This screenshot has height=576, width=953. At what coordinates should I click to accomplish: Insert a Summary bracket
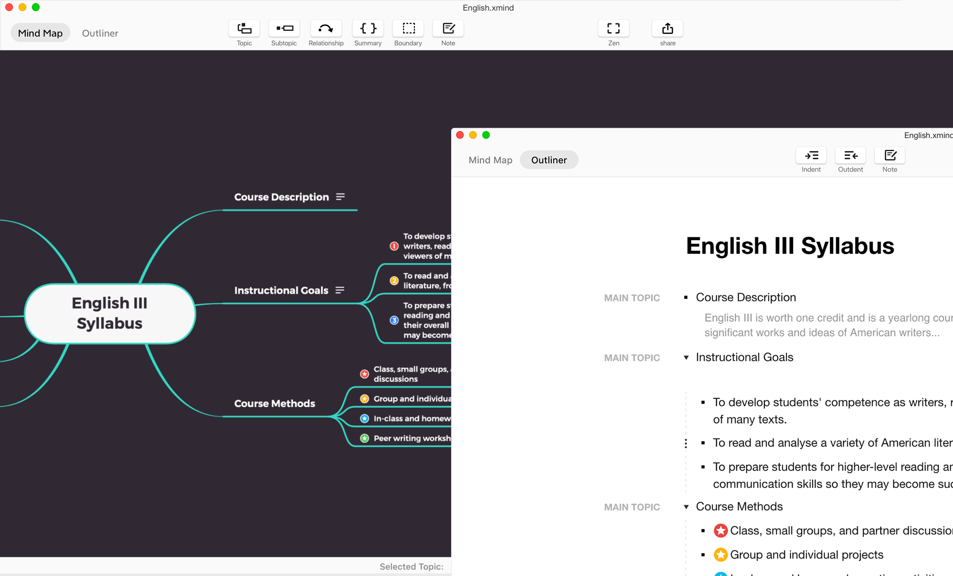pyautogui.click(x=368, y=29)
